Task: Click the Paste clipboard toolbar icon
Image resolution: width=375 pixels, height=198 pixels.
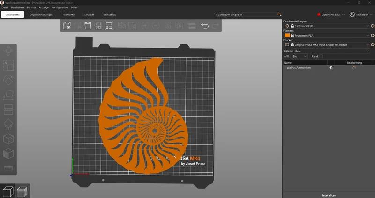Action: coord(132,26)
